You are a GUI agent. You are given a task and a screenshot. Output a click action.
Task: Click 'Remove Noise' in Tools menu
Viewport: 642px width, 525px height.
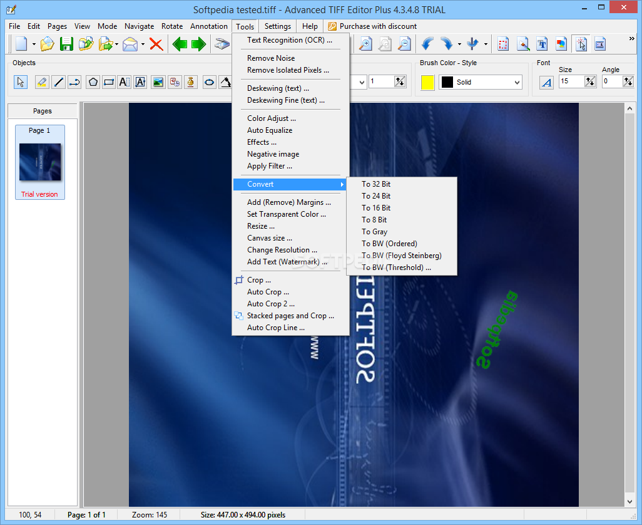pyautogui.click(x=271, y=58)
